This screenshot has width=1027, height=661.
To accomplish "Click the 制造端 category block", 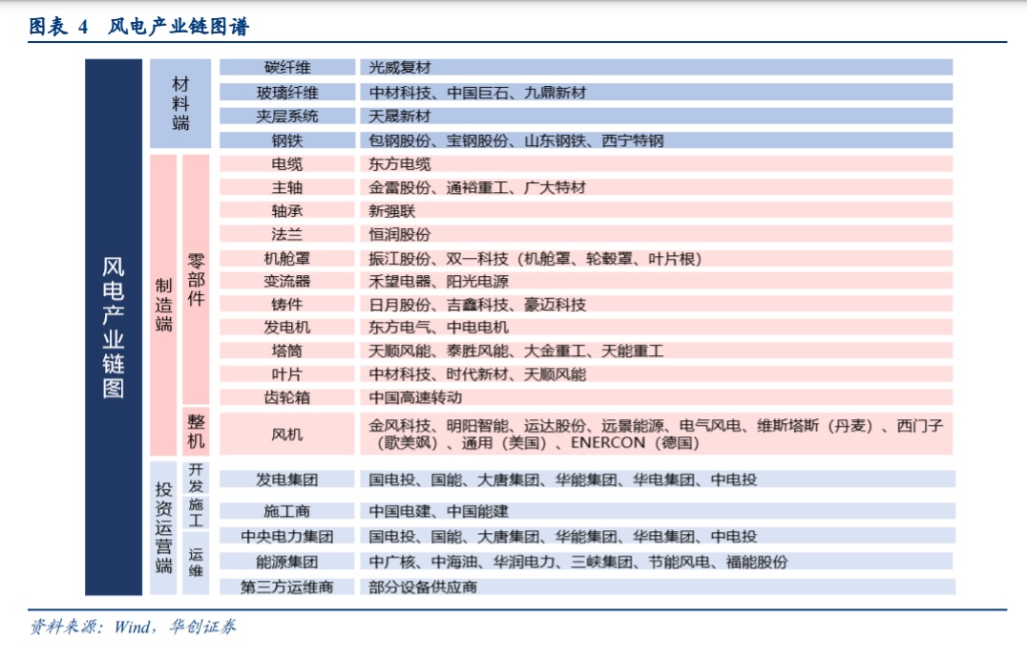I will point(164,305).
